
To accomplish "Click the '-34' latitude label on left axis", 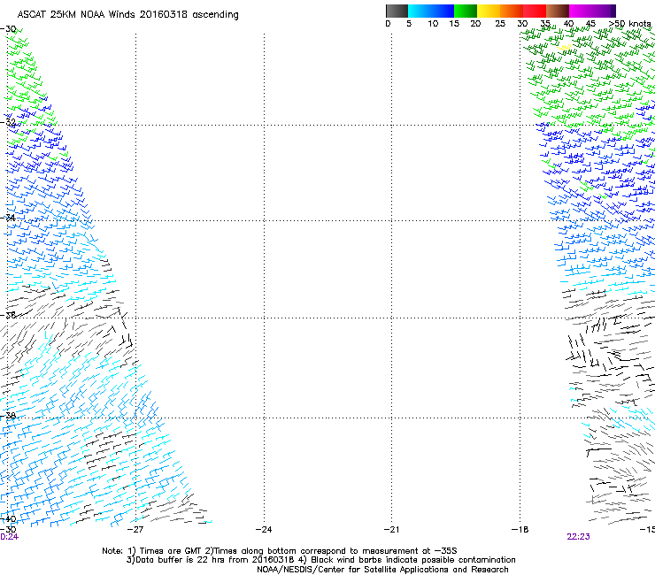I will [x=8, y=218].
